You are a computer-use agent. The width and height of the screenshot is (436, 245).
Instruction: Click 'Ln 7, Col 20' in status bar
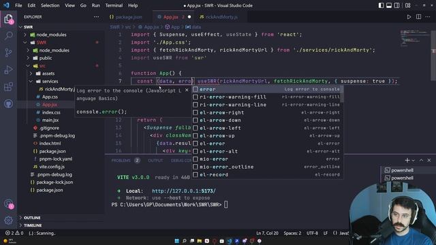point(267,233)
